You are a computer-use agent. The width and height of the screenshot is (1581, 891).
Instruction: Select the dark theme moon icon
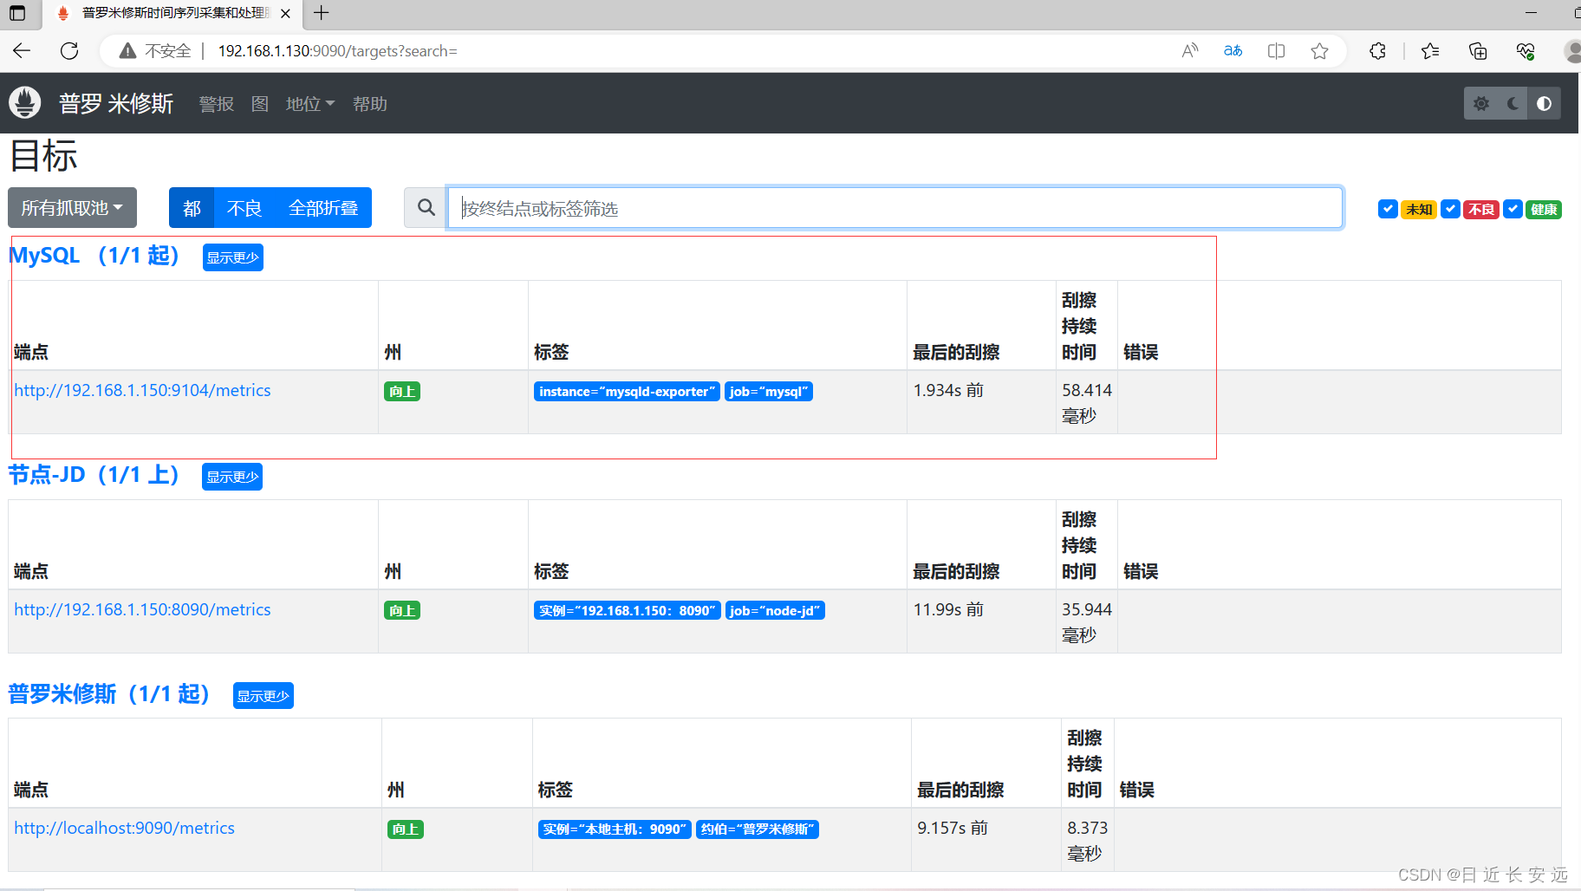tap(1513, 103)
